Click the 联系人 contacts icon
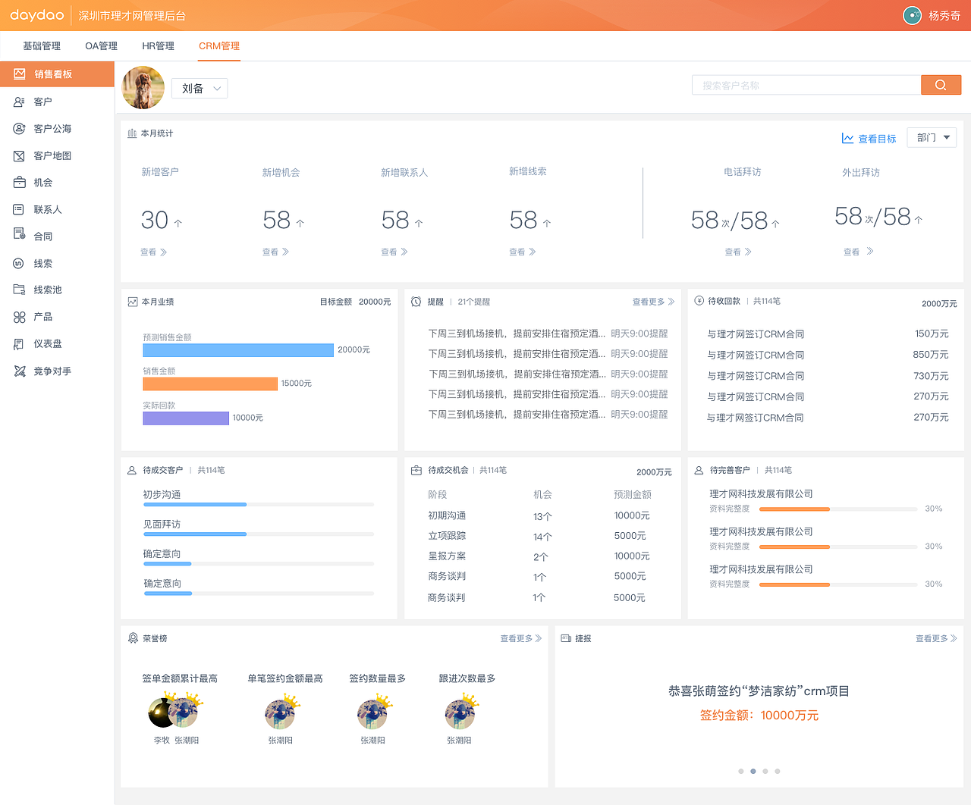 20,209
